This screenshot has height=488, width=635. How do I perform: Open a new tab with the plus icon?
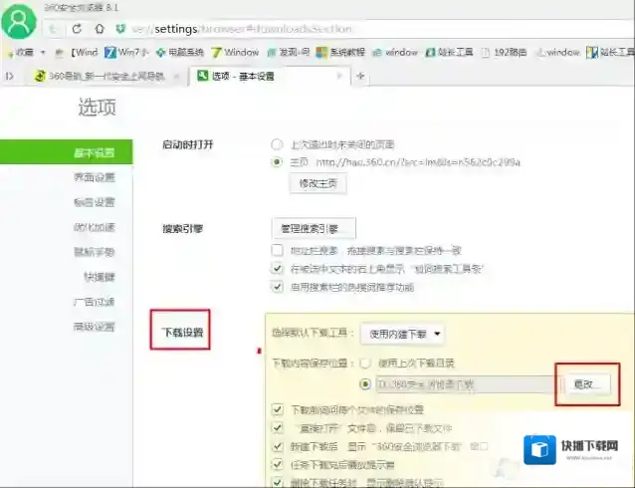coord(360,76)
